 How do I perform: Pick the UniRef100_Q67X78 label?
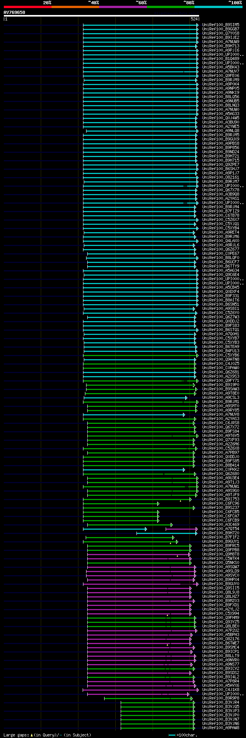(x=221, y=190)
